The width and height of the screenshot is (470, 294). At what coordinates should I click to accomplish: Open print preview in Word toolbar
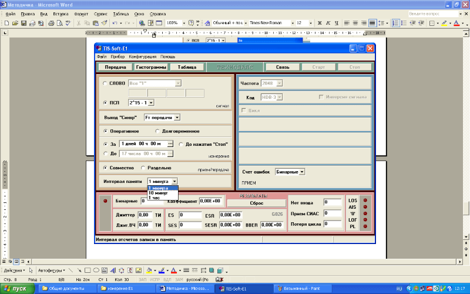(60, 23)
